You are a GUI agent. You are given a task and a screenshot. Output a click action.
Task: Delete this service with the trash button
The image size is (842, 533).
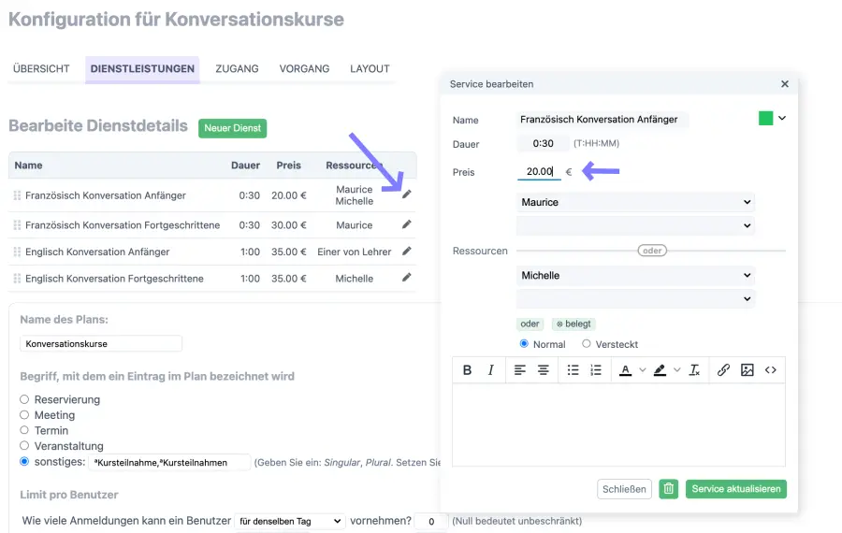(669, 489)
